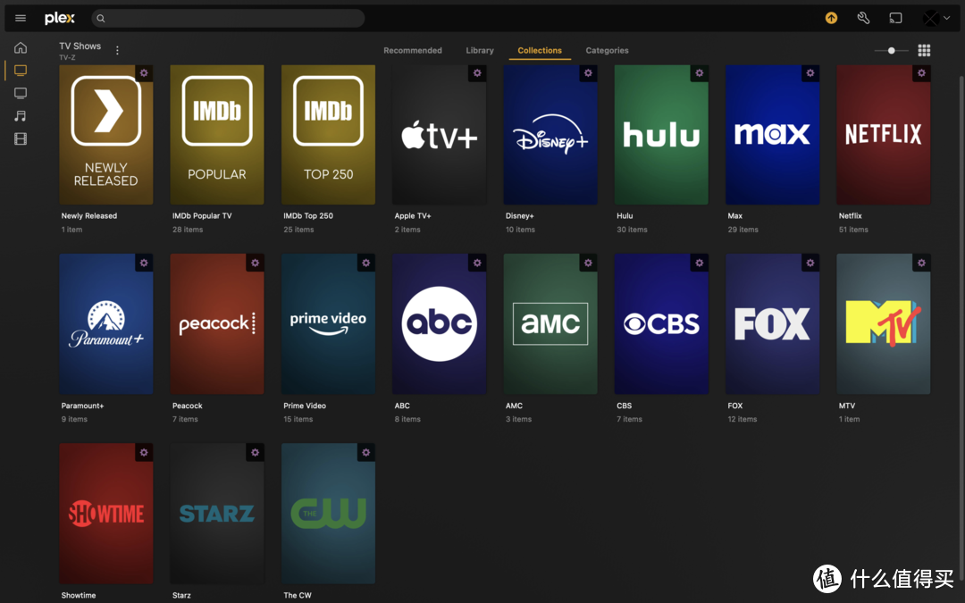This screenshot has height=603, width=965.
Task: Switch to the Library tab
Action: point(480,50)
